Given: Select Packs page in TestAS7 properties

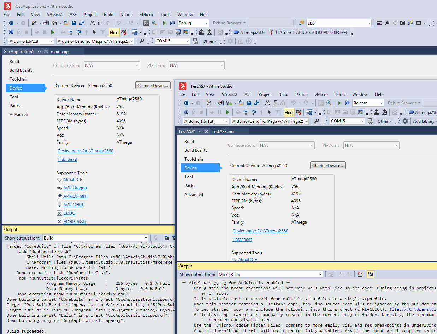Looking at the screenshot, I should pos(190,186).
